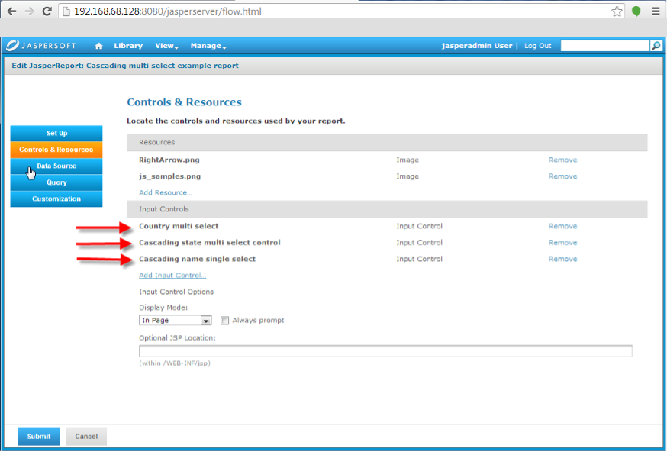Toggle the Always prompt checkbox
Viewport: 667px width, 452px height.
click(x=224, y=321)
